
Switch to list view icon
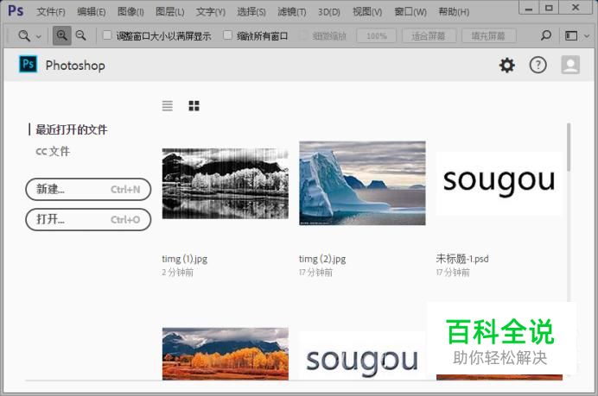(x=167, y=105)
